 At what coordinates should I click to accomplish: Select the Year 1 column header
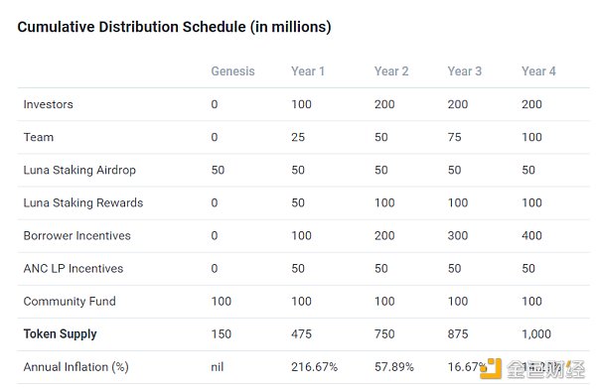tap(308, 71)
